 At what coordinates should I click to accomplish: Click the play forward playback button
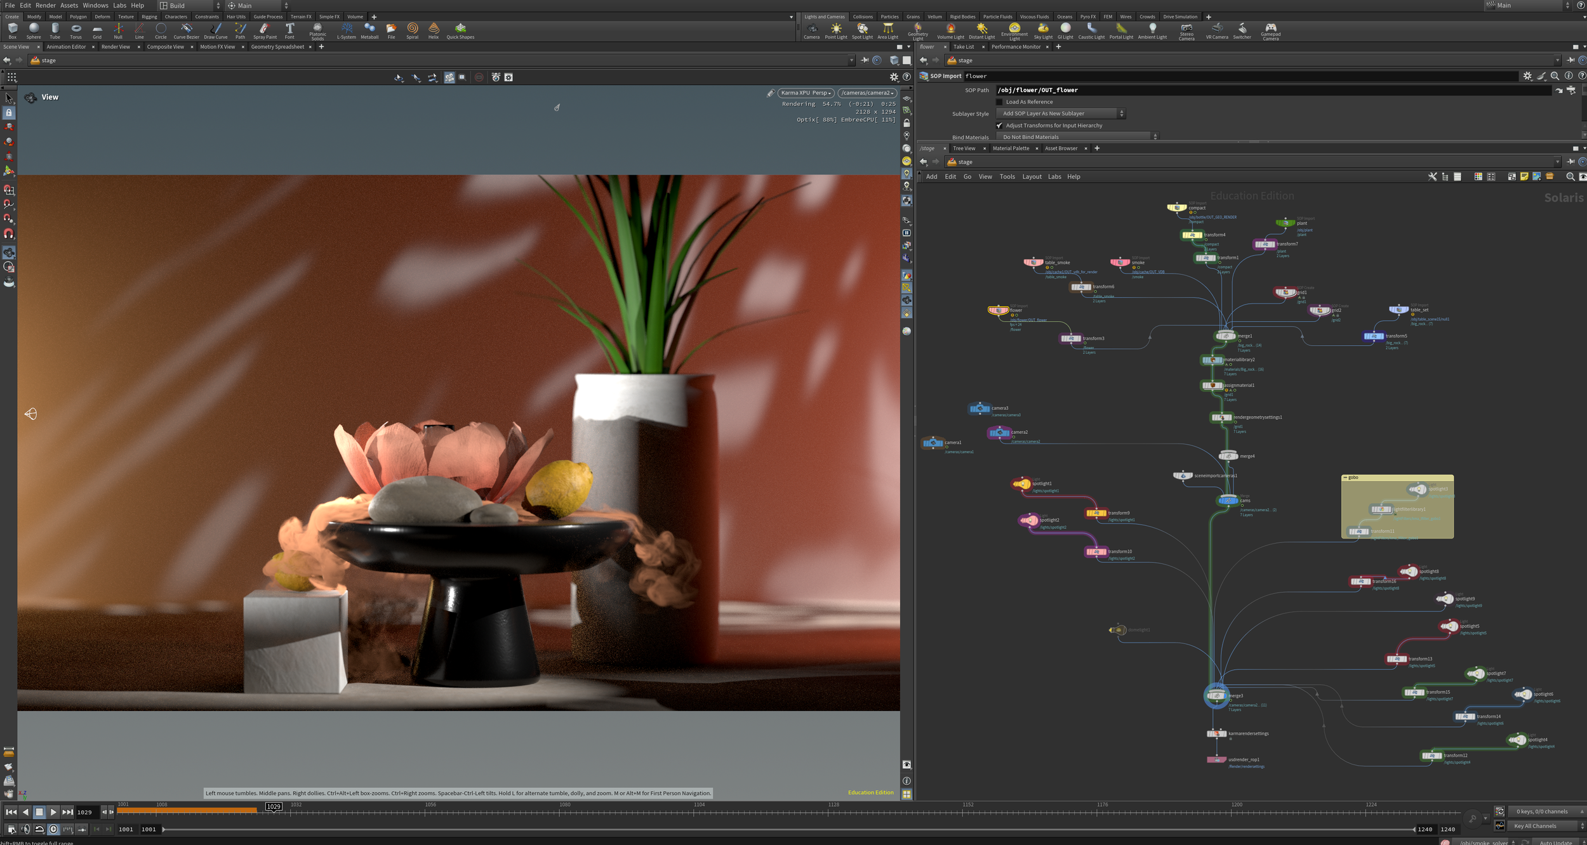pyautogui.click(x=53, y=812)
